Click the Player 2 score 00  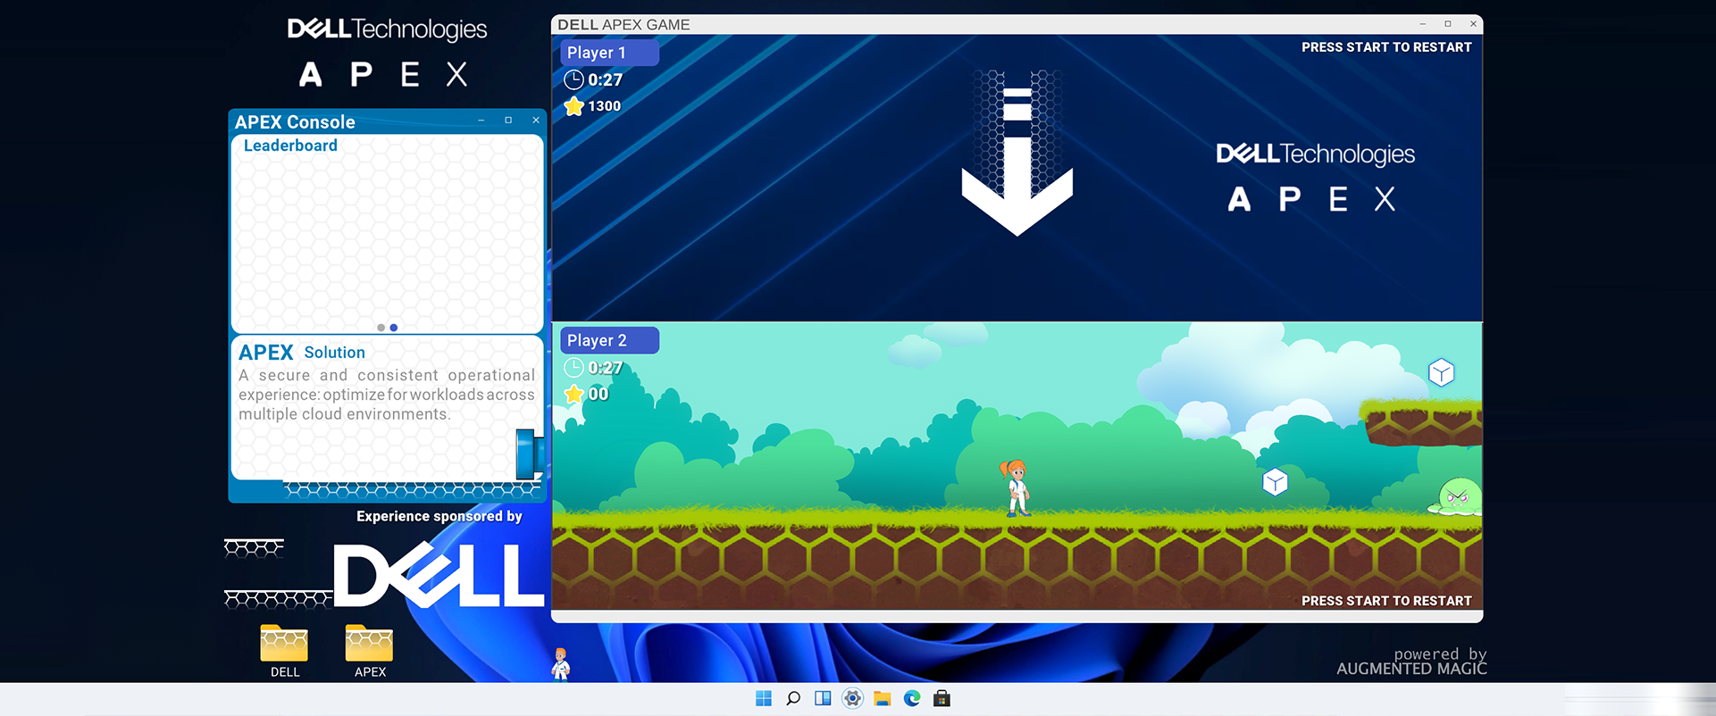(599, 394)
